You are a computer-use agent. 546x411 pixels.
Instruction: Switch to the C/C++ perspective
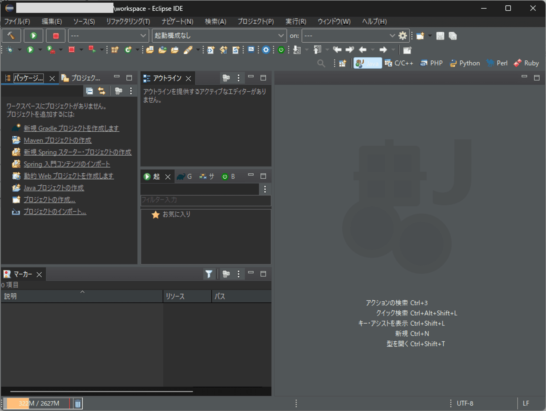point(399,63)
